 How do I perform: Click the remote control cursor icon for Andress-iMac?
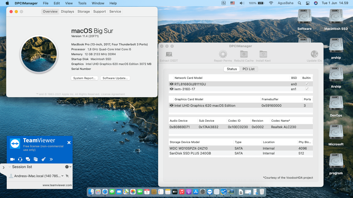click(67, 176)
